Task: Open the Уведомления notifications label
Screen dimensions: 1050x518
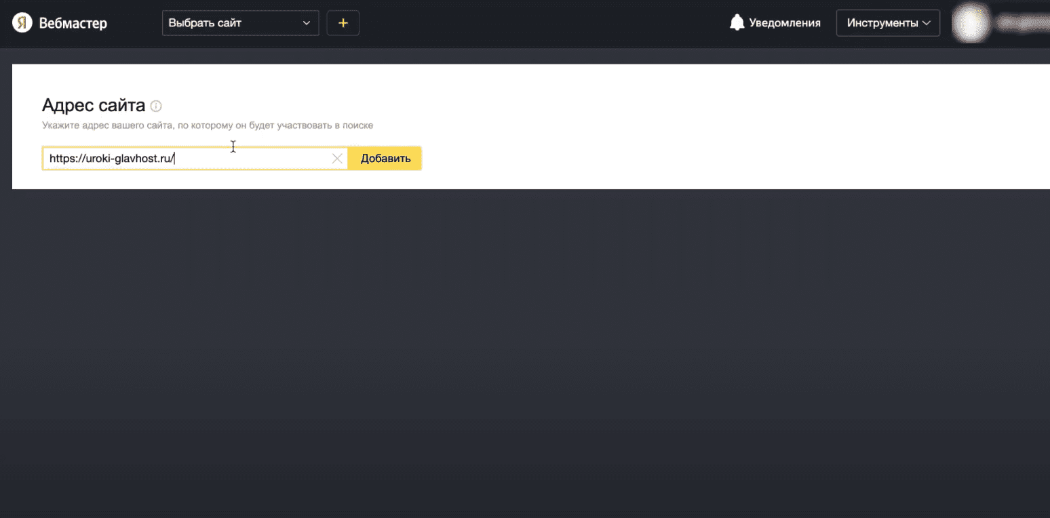Action: point(784,23)
